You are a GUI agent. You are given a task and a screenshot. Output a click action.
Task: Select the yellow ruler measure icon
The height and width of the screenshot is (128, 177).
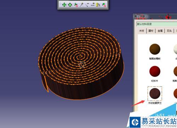pos(98,5)
